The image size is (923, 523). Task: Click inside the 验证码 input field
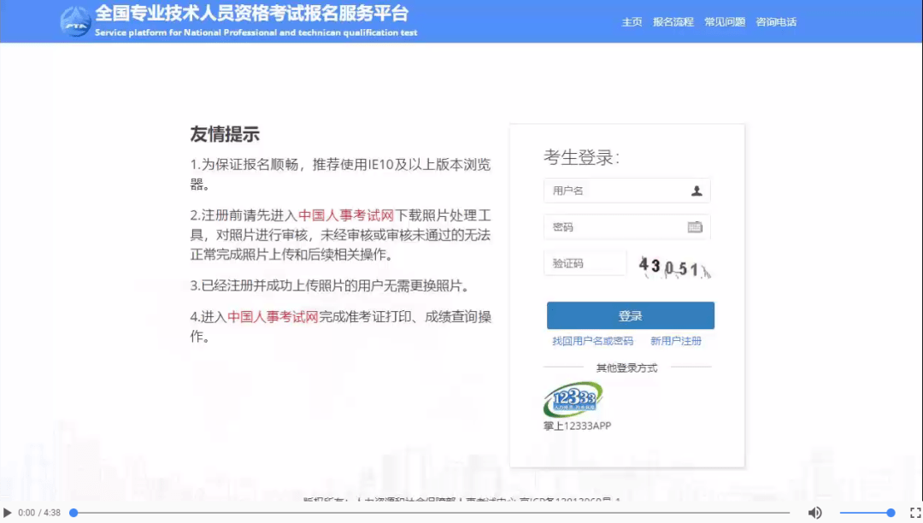[x=585, y=262]
